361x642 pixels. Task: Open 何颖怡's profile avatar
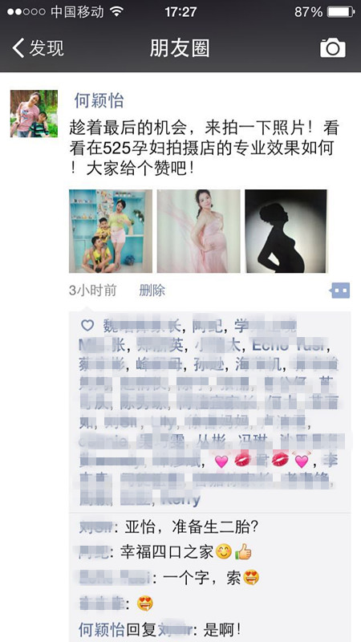pyautogui.click(x=34, y=113)
